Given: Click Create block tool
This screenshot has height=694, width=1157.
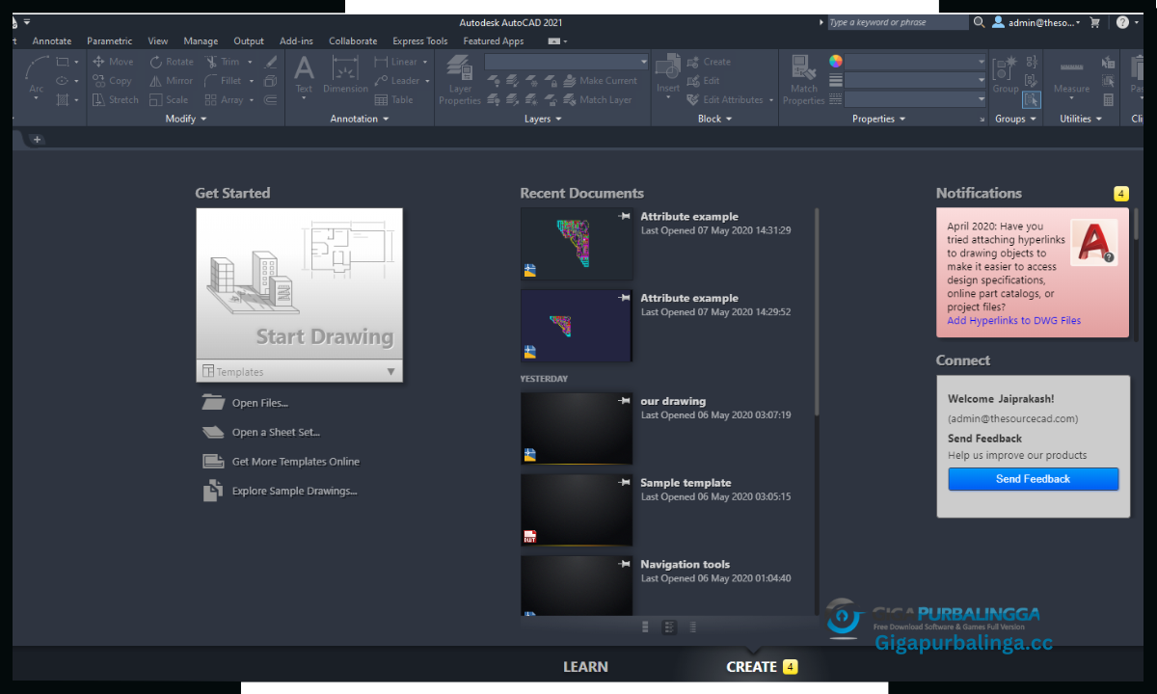Looking at the screenshot, I should pyautogui.click(x=710, y=62).
